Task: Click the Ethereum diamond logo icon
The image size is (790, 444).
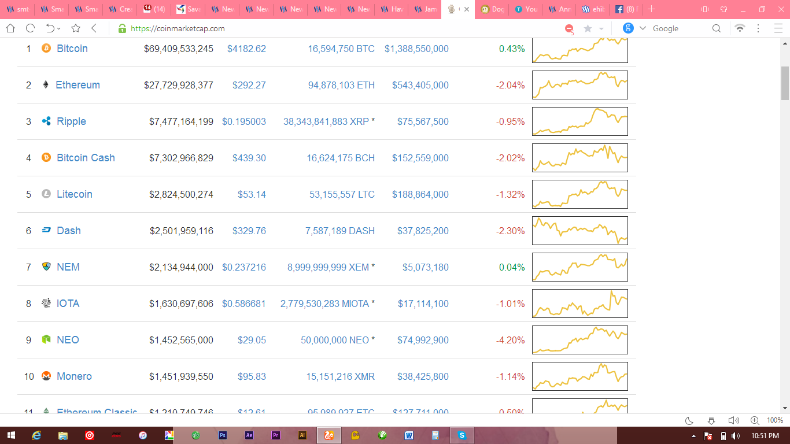Action: tap(46, 85)
